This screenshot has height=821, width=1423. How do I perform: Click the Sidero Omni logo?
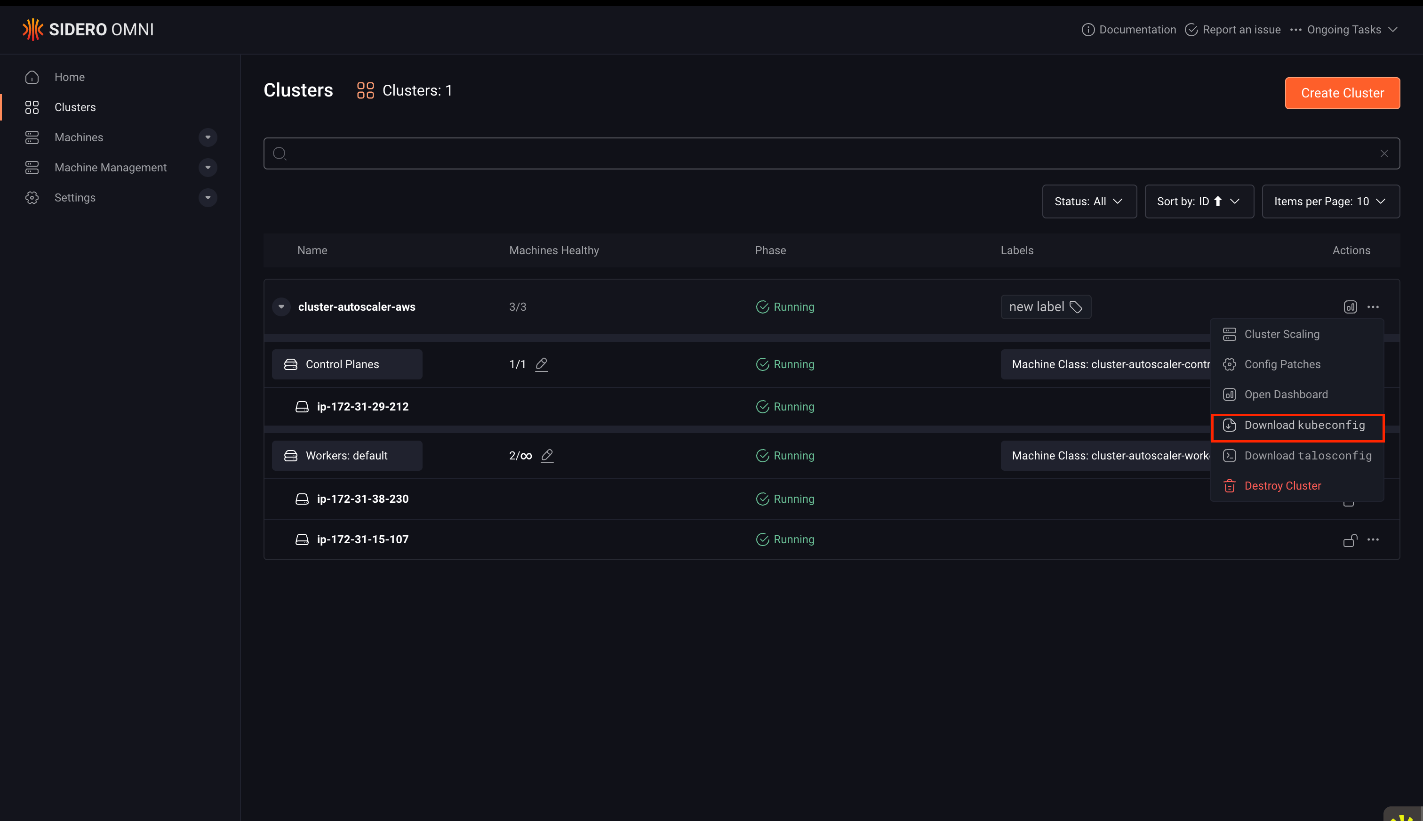click(88, 29)
